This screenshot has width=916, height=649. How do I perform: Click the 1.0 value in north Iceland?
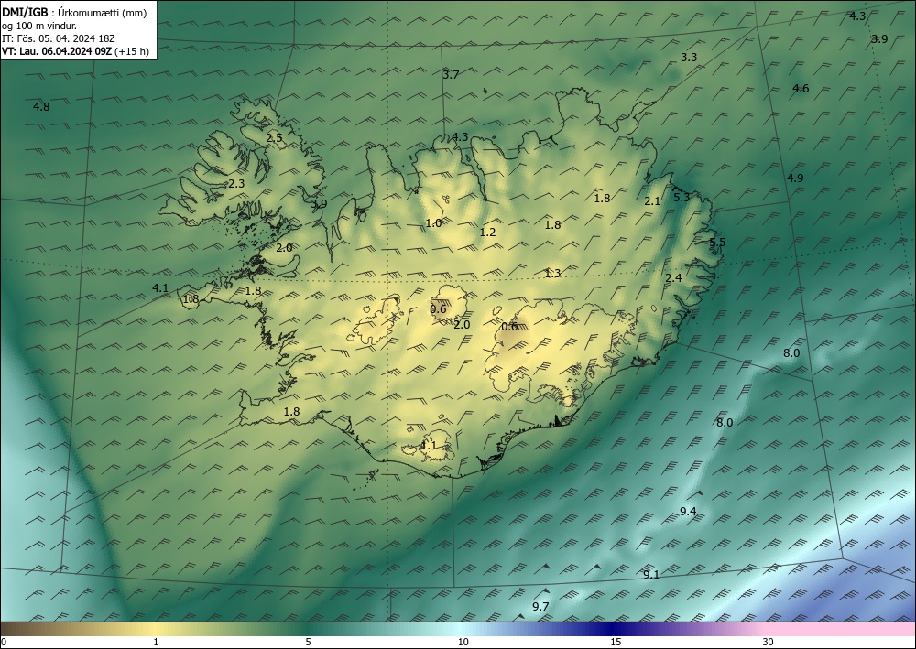pos(433,223)
